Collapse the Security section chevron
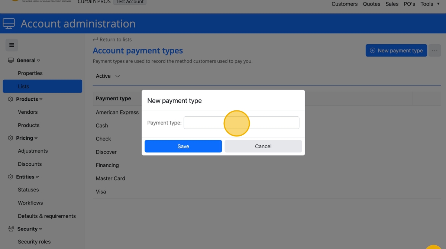Viewport: 446px width, 249px height. pyautogui.click(x=41, y=229)
